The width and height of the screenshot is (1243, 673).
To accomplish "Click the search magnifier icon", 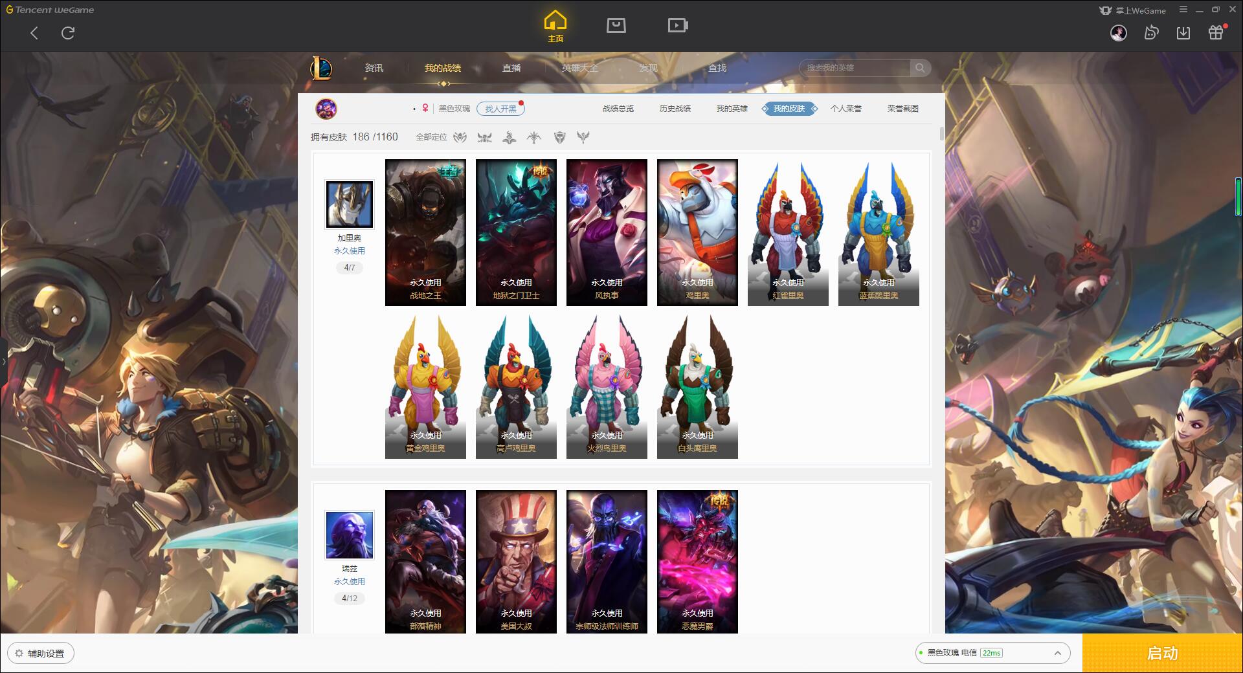I will pyautogui.click(x=920, y=67).
